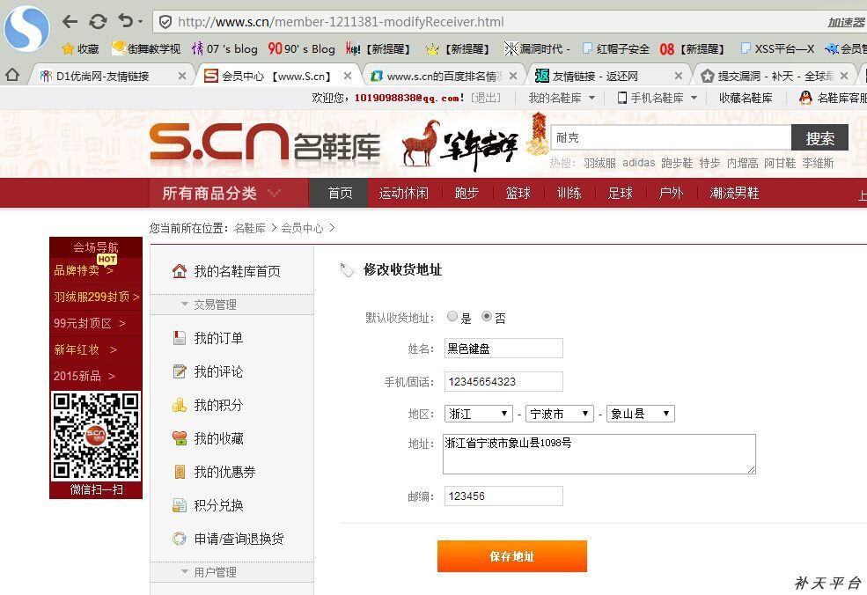Expand 手机名鞋库 dropdown menu
Viewport: 867px width, 595px height.
657,98
